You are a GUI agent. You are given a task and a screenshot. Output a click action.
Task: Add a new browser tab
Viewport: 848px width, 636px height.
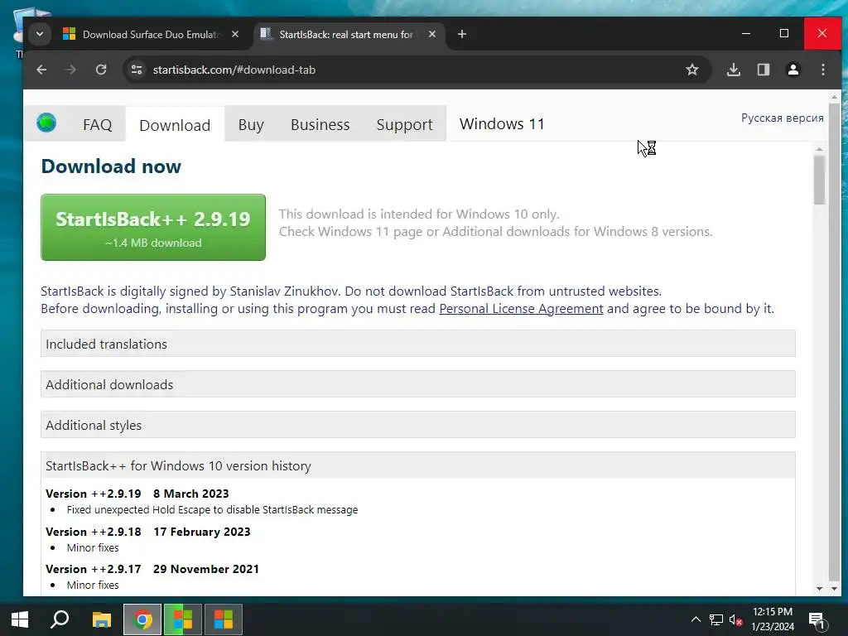pos(462,34)
